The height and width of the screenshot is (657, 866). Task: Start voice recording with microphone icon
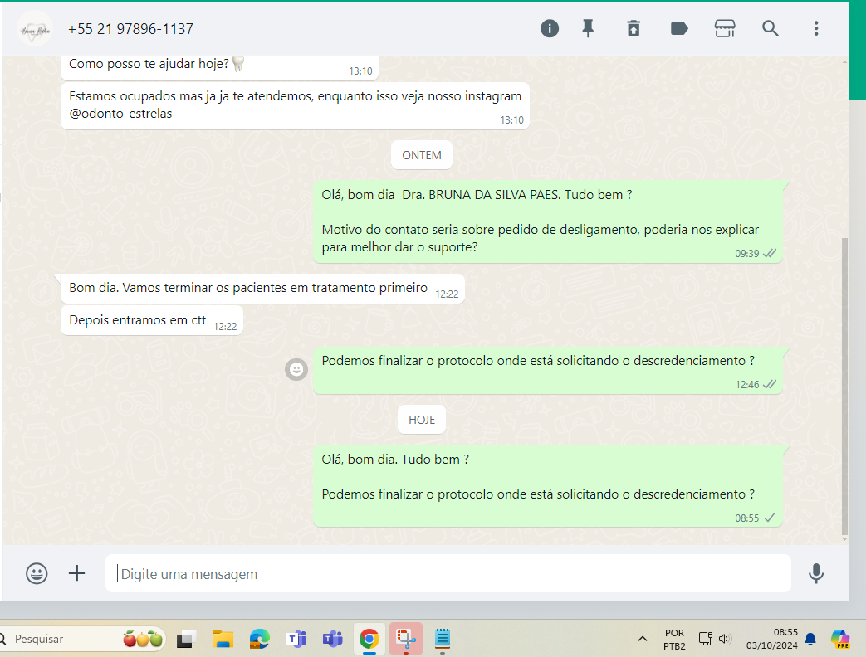click(x=816, y=573)
